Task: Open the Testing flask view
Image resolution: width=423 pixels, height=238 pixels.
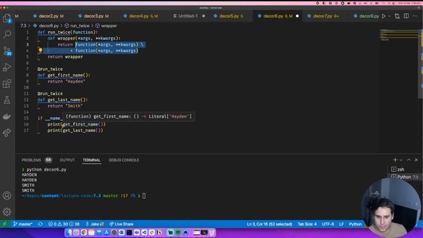Action: 7,100
